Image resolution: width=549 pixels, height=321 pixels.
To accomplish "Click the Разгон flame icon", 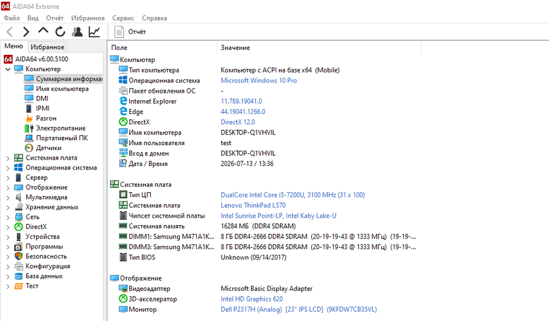I will (x=29, y=119).
